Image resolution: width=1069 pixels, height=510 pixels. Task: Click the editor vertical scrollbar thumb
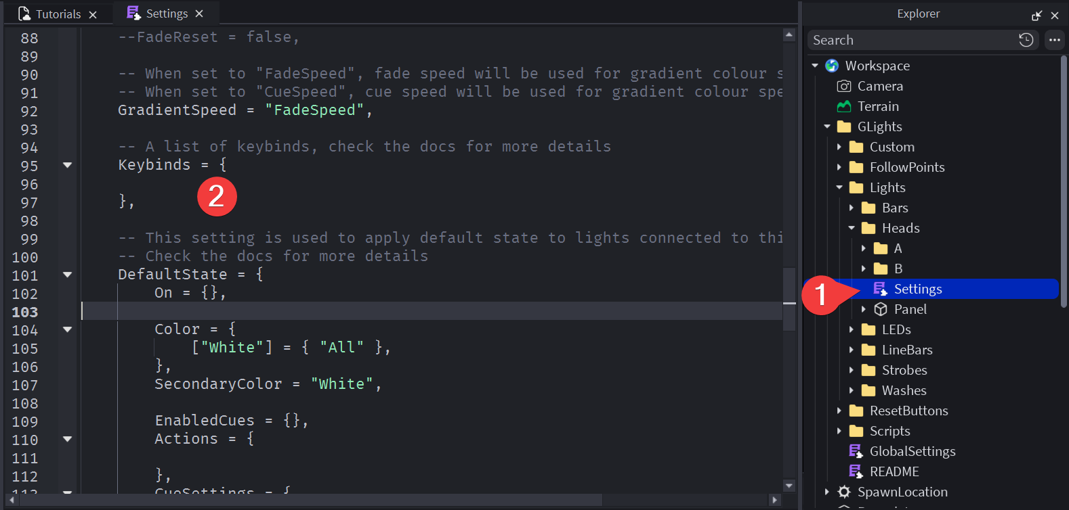point(789,299)
